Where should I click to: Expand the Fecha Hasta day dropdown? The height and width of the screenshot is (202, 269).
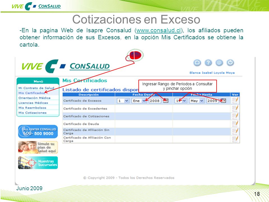click(184, 101)
